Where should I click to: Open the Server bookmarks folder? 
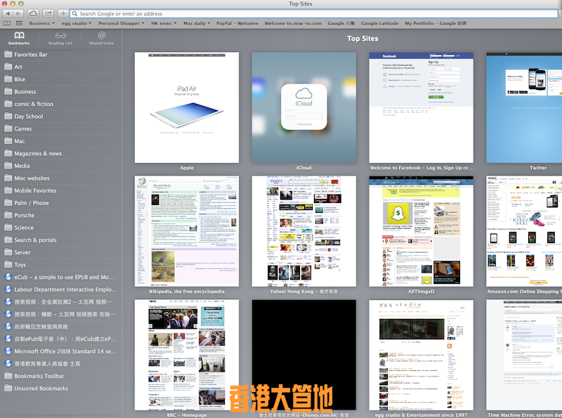pos(61,252)
